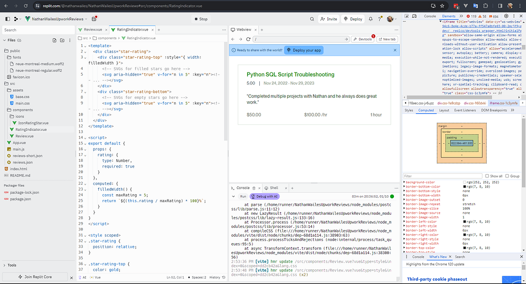Open Chrome DevTools settings gear icon

[x=507, y=16]
